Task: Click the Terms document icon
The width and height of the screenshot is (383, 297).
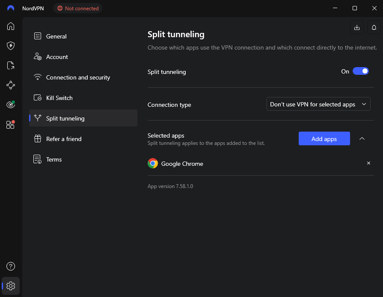Action: tap(37, 159)
